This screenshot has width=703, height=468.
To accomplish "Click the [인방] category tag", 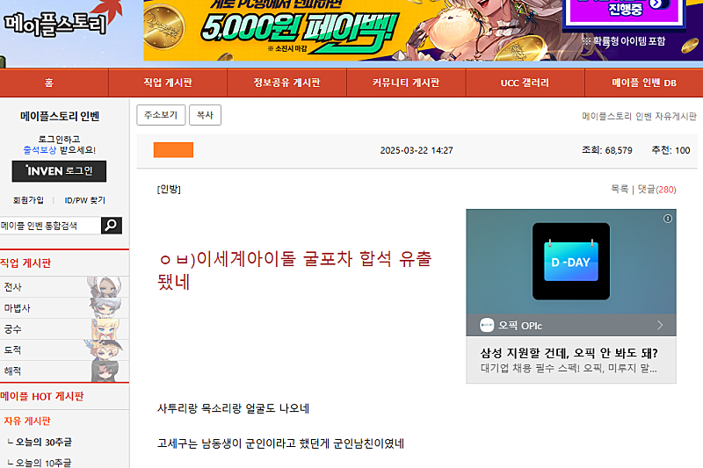I will click(x=169, y=190).
